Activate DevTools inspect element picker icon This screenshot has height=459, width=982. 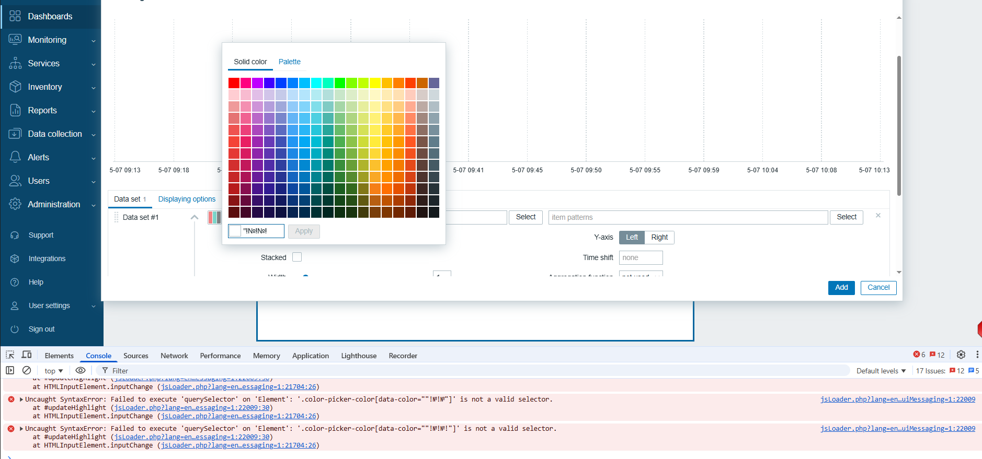pyautogui.click(x=10, y=355)
